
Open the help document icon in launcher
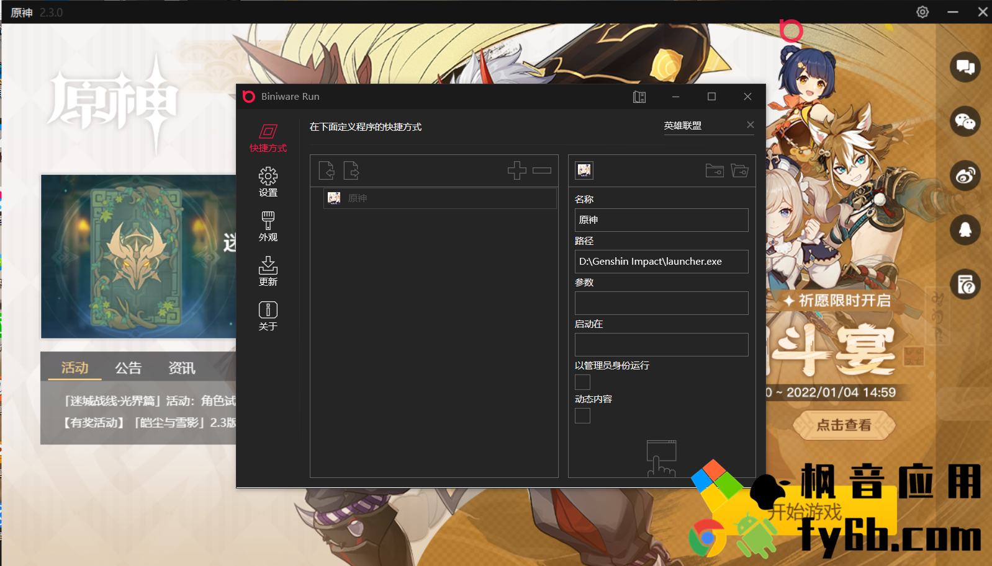[x=965, y=285]
